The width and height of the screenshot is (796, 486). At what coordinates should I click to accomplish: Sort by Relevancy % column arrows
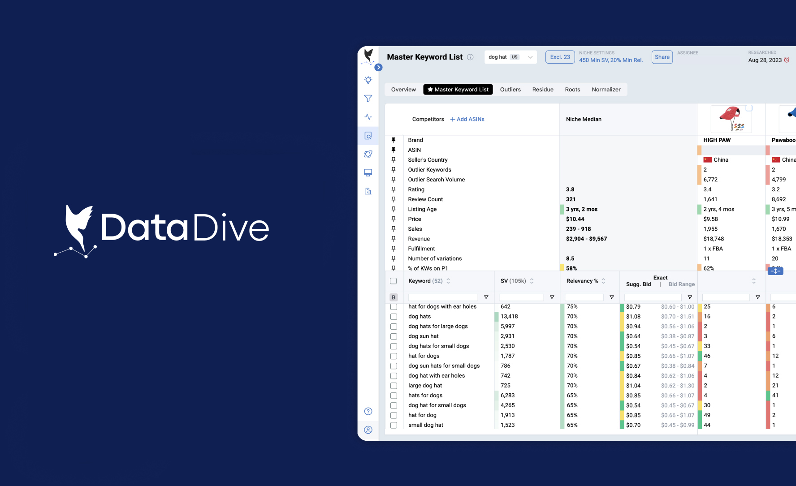click(603, 281)
